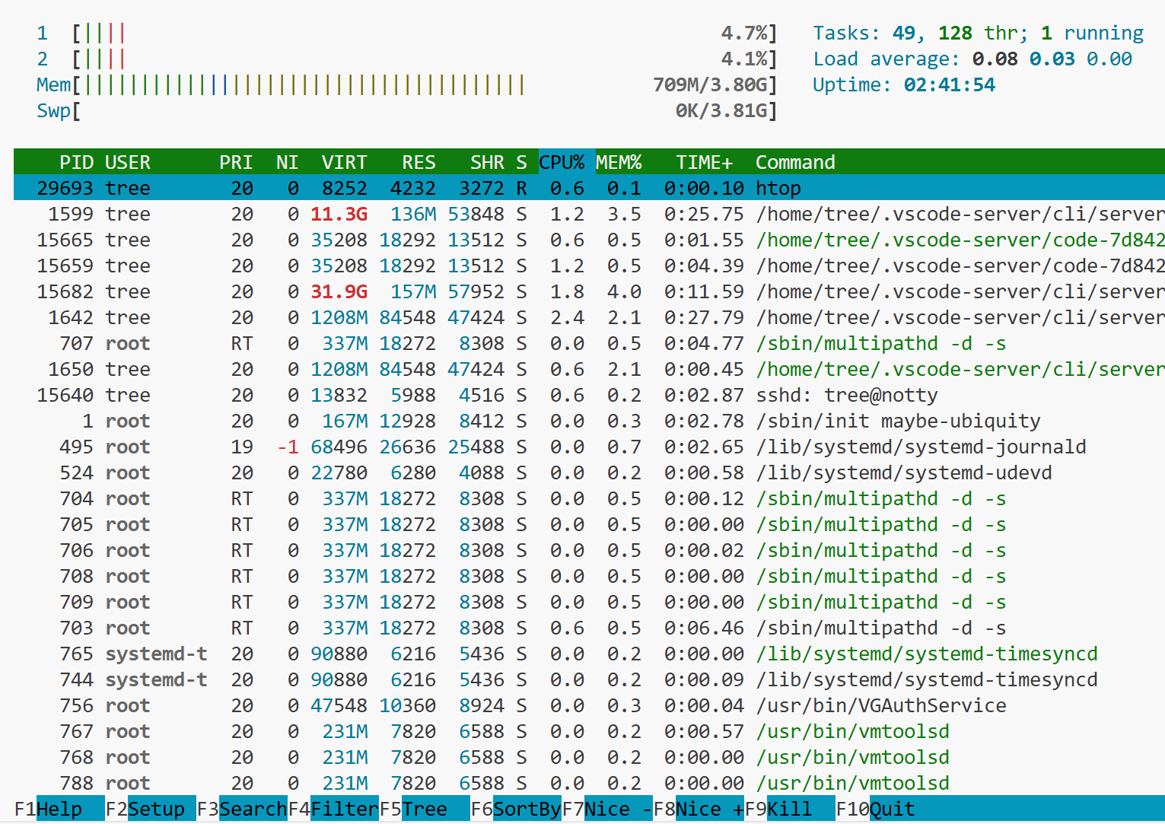Click the -1 nice value of PID 495
Image resolution: width=1165 pixels, height=824 pixels.
click(x=288, y=447)
